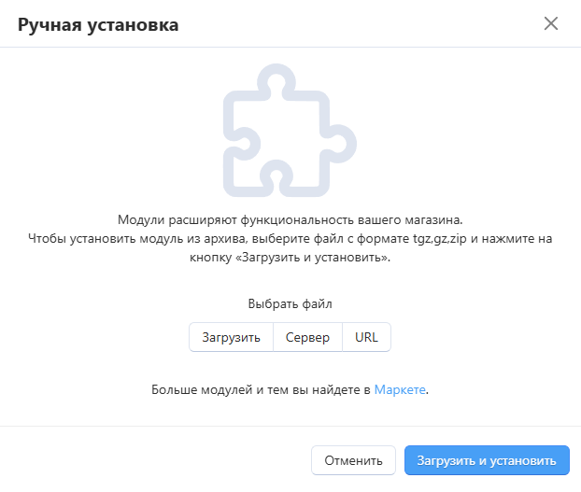Select the Сервер file source option
The width and height of the screenshot is (581, 492).
click(307, 337)
